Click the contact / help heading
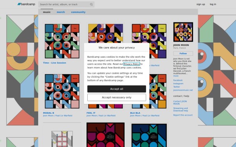Screen dimensions: 236x147 coord(181,96)
